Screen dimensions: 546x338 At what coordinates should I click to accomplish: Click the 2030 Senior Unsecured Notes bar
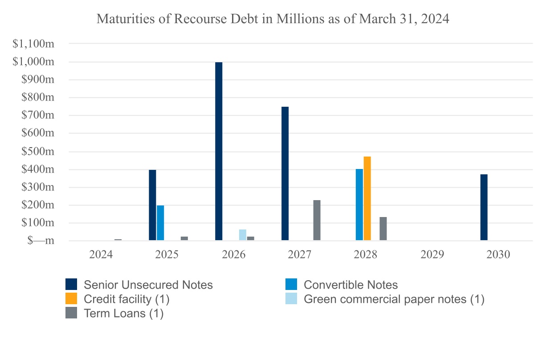484,207
